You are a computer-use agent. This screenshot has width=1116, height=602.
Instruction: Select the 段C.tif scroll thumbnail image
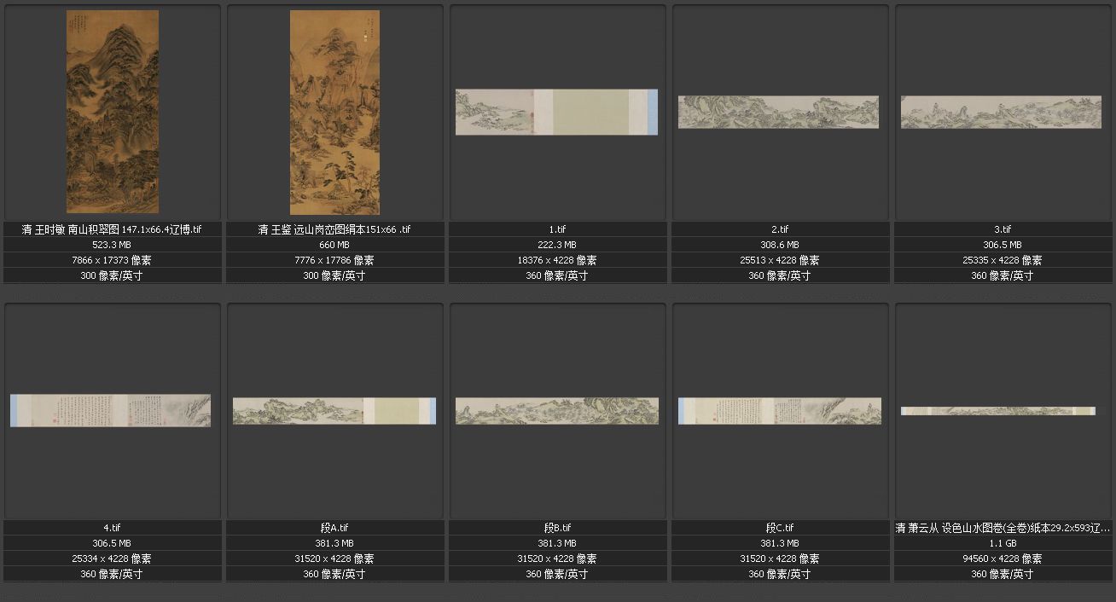pos(780,410)
